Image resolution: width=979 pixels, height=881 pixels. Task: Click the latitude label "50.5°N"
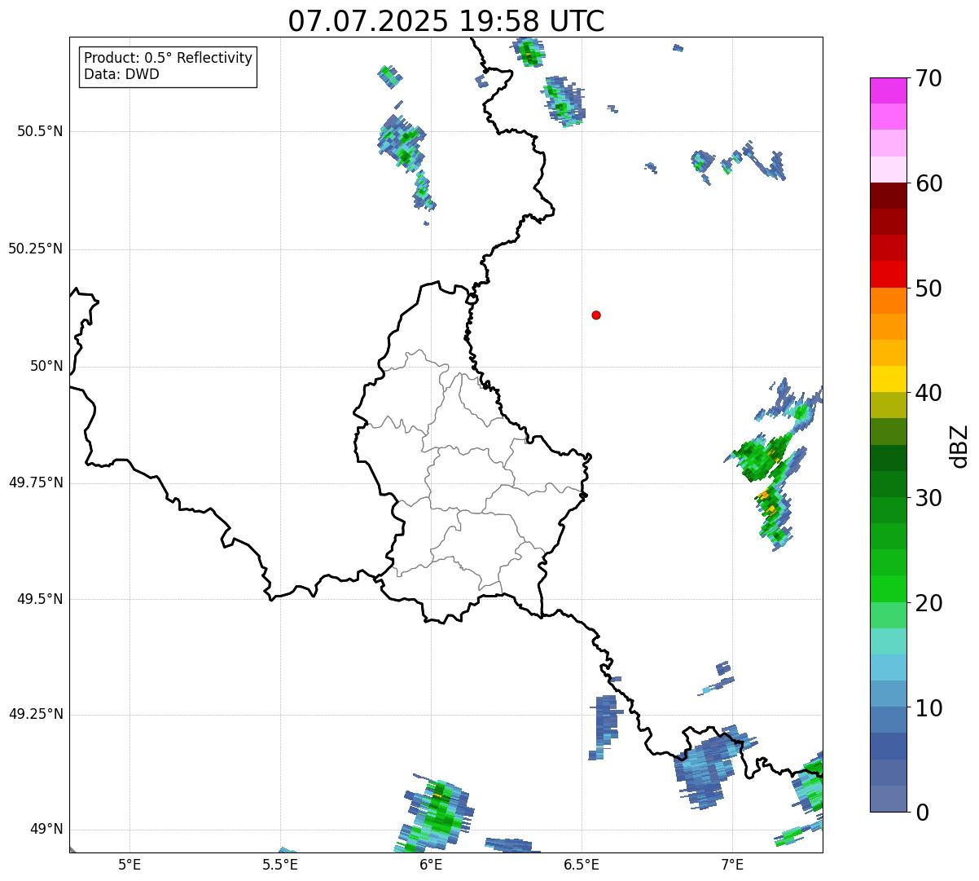[x=39, y=131]
